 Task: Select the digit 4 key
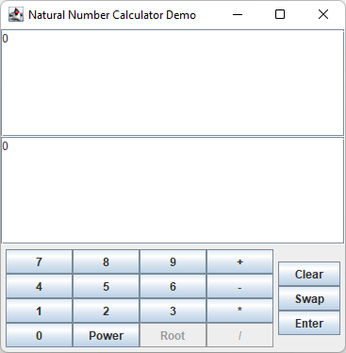click(x=40, y=286)
